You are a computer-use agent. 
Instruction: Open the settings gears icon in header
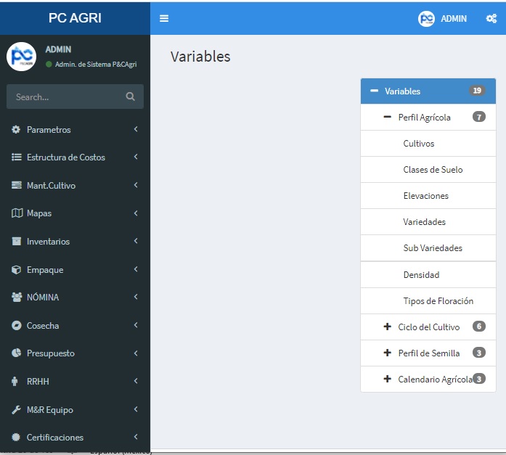click(x=491, y=19)
